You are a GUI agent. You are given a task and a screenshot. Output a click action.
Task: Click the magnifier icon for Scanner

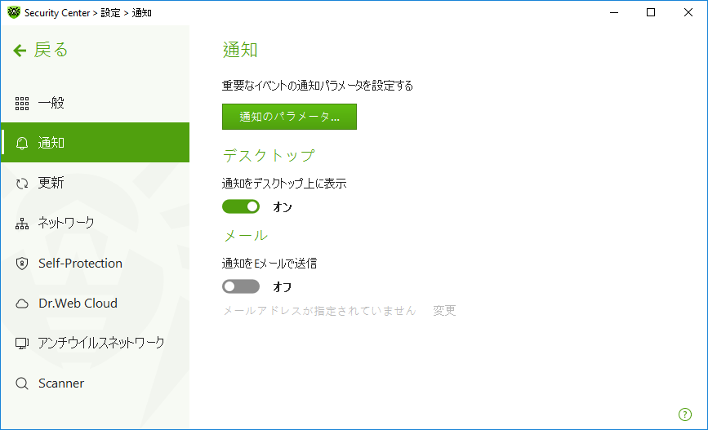(22, 383)
